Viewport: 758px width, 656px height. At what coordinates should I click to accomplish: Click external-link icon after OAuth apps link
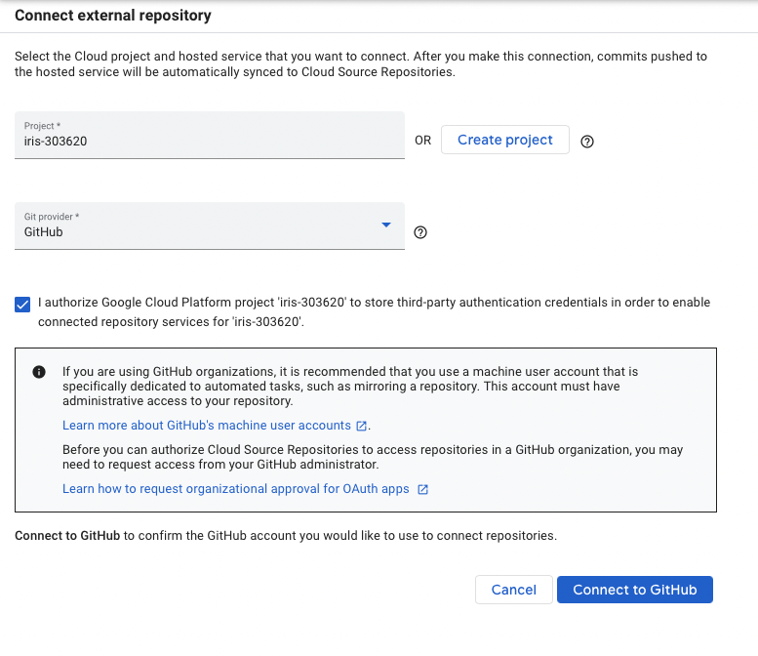(422, 489)
